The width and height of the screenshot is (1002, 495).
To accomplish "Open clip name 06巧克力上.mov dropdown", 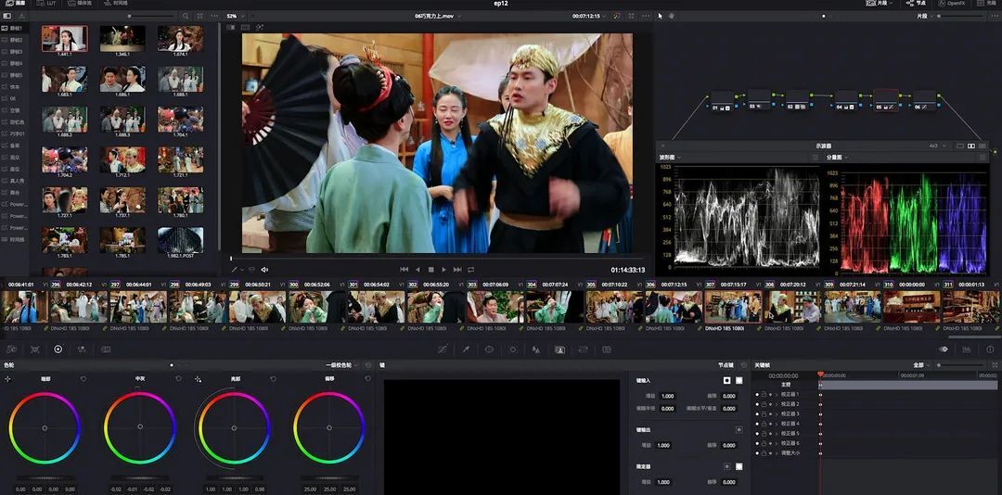I will point(436,16).
